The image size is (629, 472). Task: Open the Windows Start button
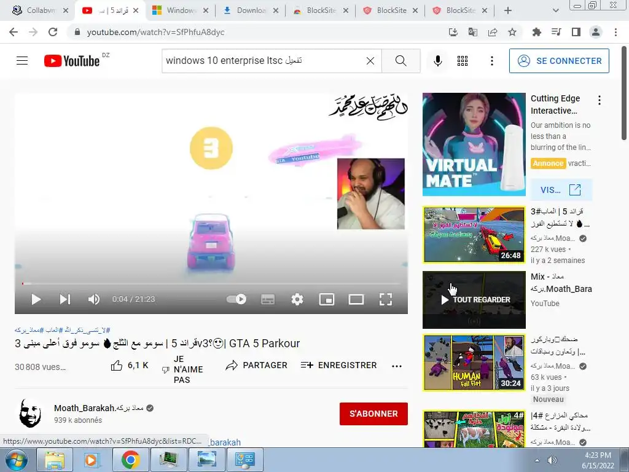pyautogui.click(x=17, y=460)
